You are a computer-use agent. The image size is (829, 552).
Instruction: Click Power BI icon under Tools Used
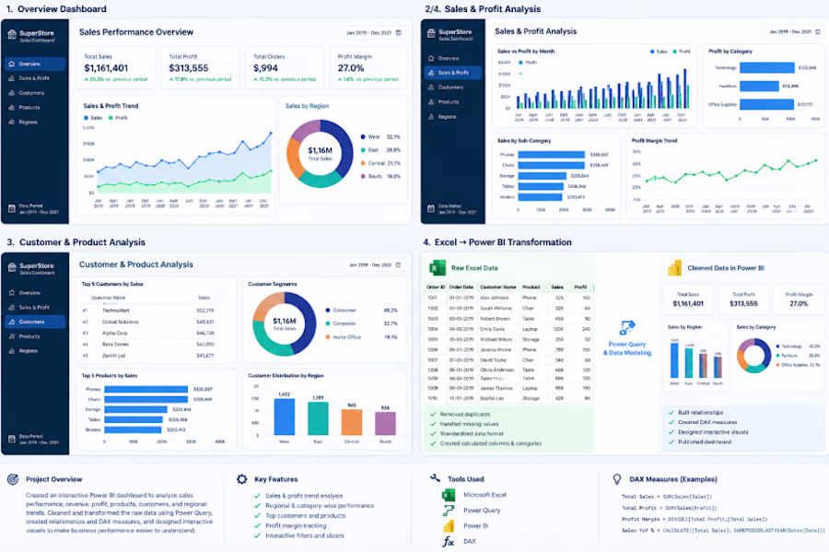pos(449,525)
